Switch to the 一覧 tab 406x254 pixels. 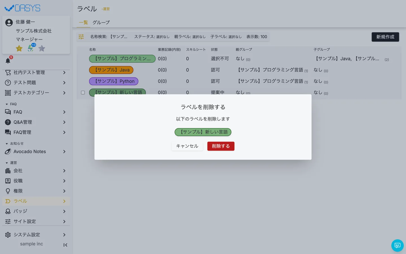click(83, 23)
